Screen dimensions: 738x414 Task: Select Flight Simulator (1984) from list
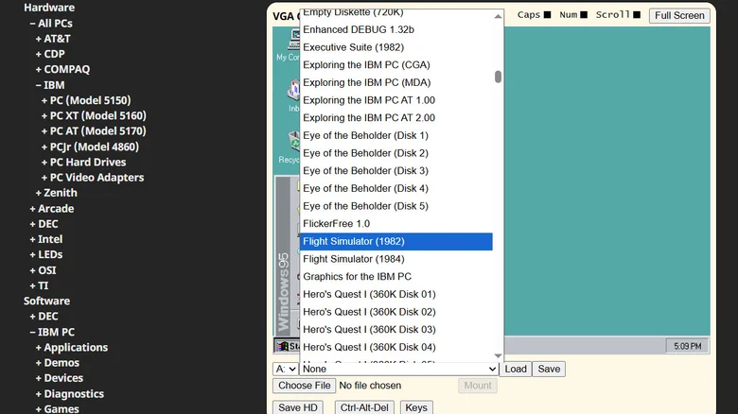352,259
